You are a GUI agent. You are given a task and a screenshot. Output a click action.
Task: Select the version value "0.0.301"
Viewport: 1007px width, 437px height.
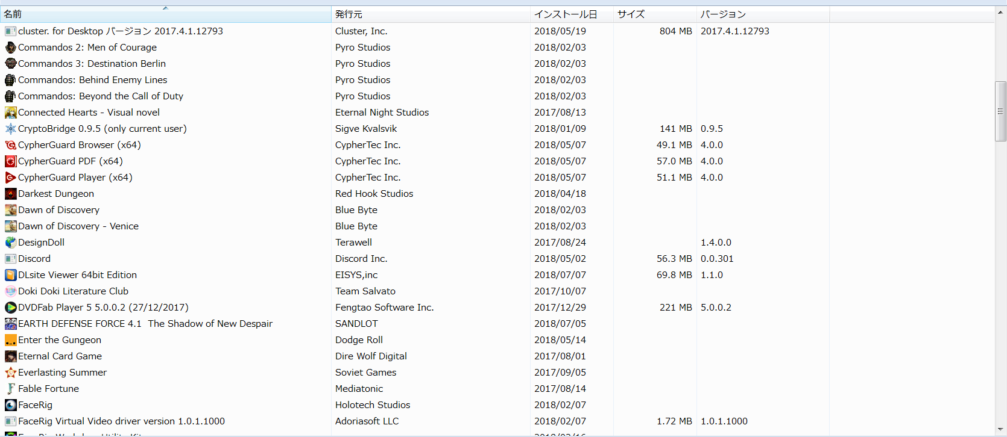coord(717,259)
